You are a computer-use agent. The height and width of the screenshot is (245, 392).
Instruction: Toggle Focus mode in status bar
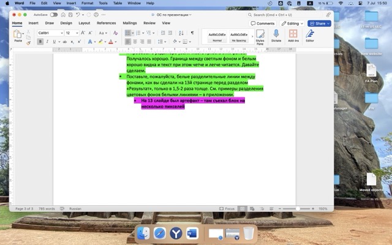(228, 208)
